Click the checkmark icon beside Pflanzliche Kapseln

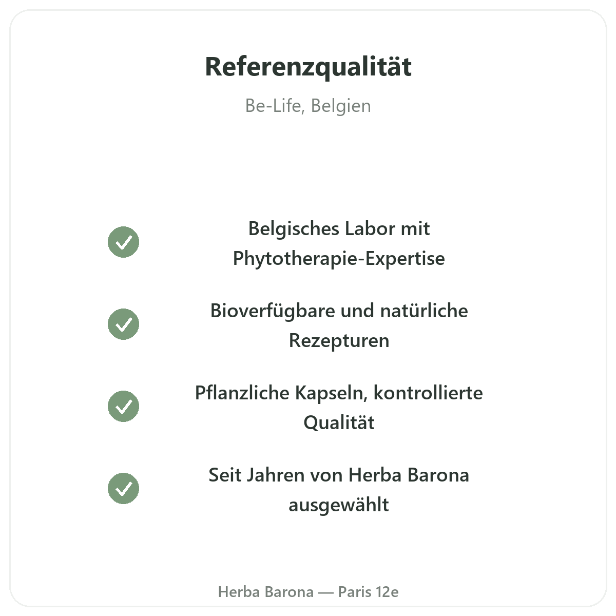123,406
